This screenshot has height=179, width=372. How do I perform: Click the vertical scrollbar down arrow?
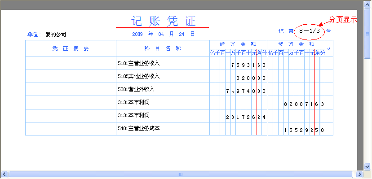point(367,166)
